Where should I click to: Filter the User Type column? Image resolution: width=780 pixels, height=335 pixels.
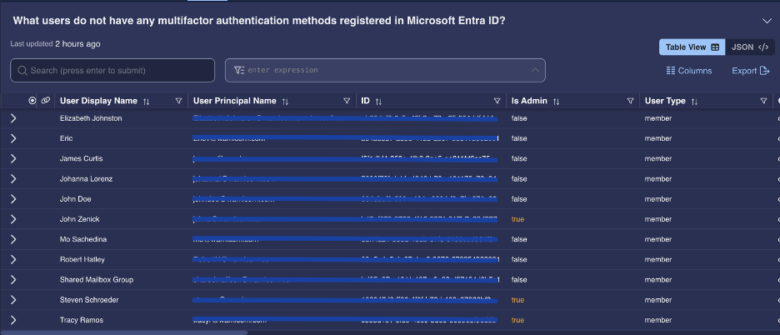click(763, 101)
